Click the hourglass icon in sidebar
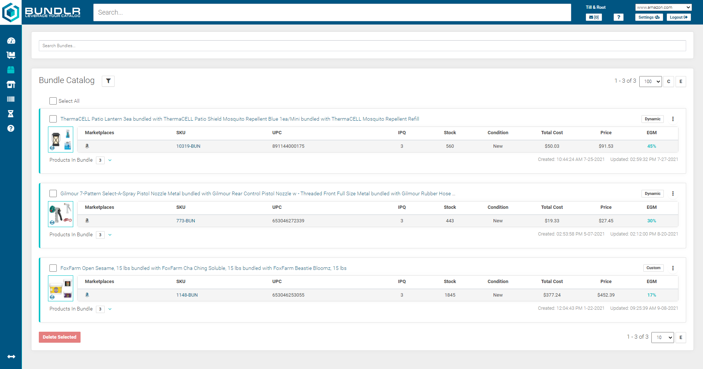 pyautogui.click(x=11, y=114)
